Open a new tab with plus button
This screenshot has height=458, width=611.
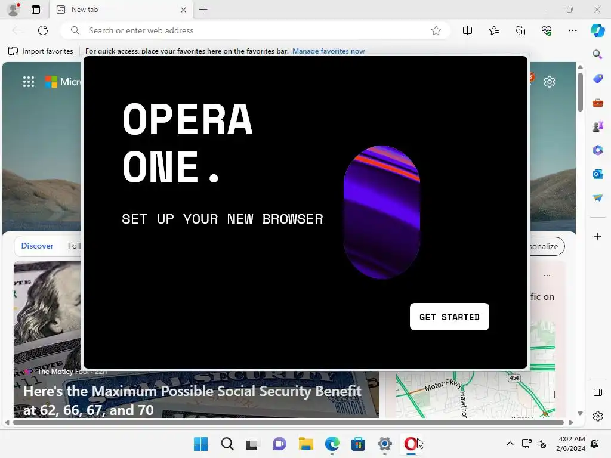pyautogui.click(x=203, y=10)
